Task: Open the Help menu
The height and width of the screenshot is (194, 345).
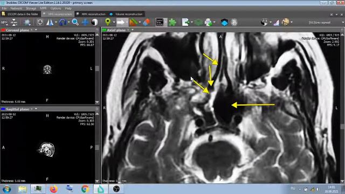Action: coord(68,9)
